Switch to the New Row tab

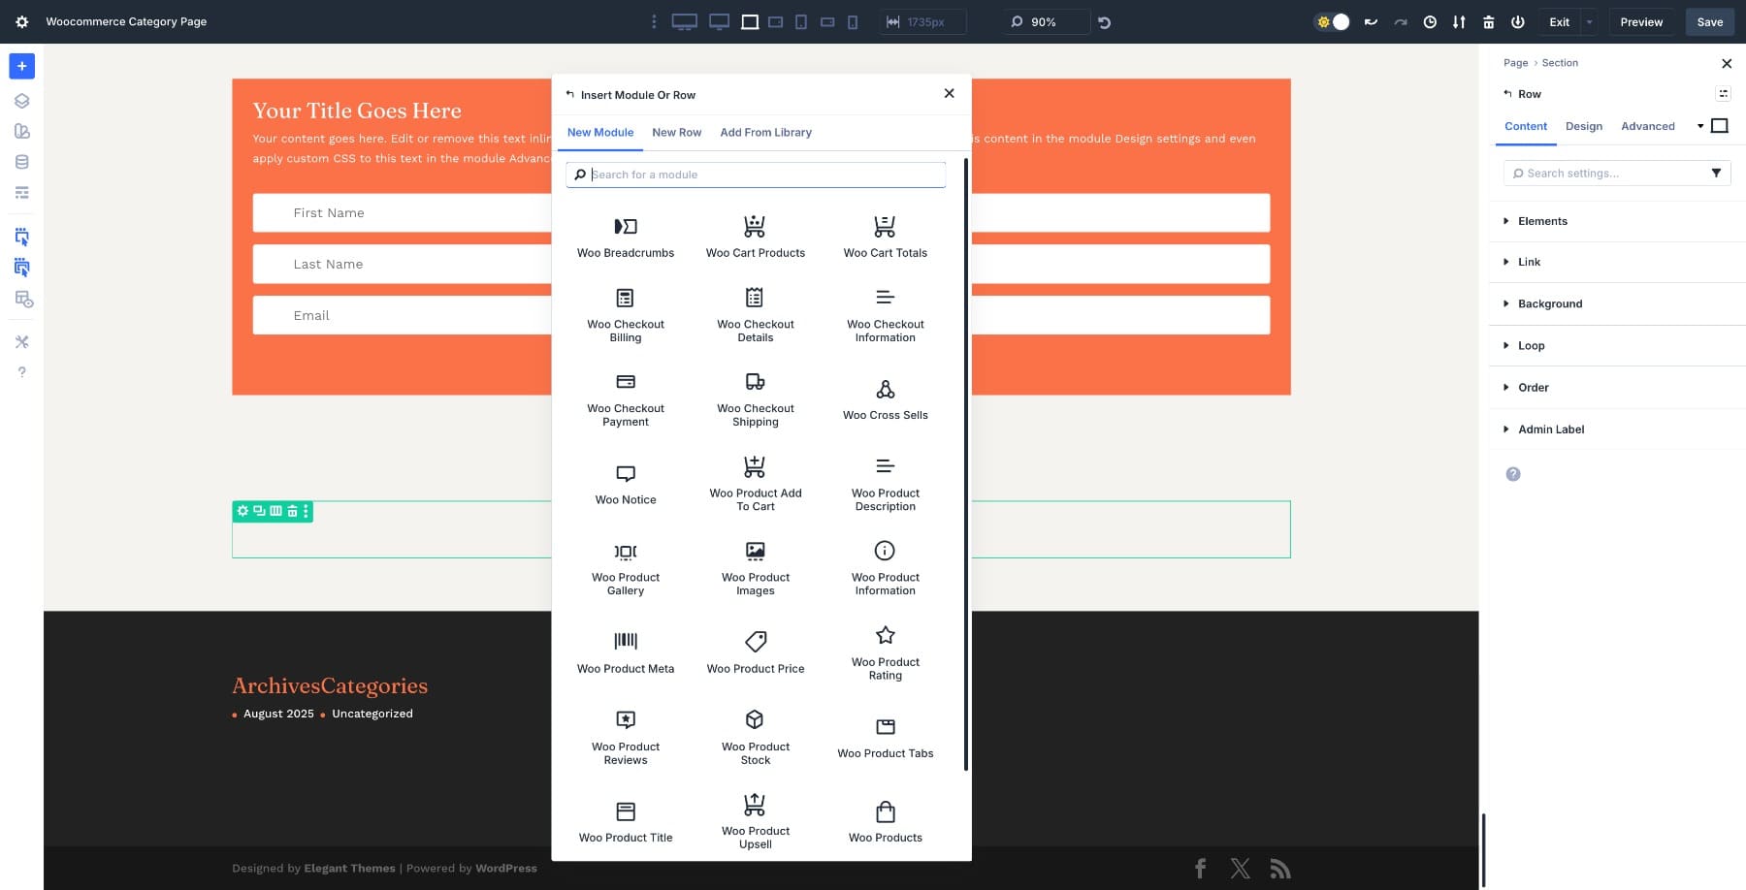click(x=676, y=132)
